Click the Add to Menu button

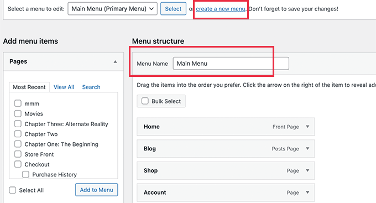click(x=96, y=190)
